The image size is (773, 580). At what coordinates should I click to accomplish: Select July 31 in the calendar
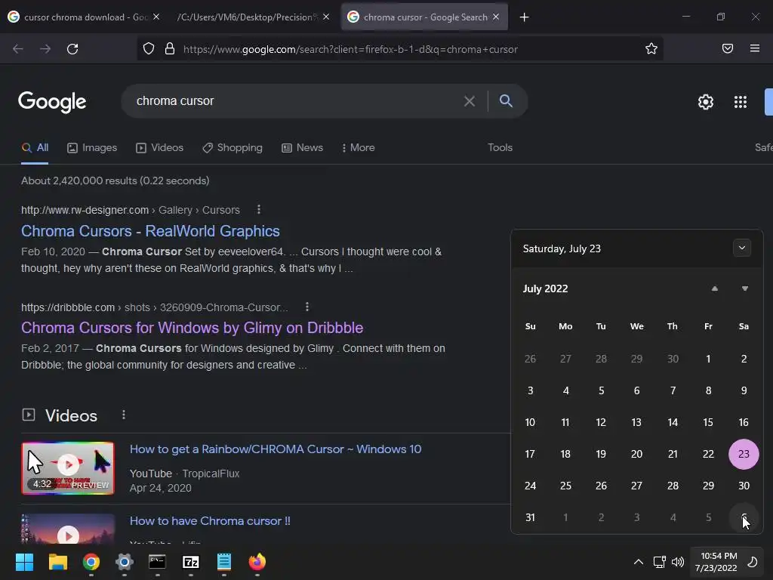click(530, 517)
